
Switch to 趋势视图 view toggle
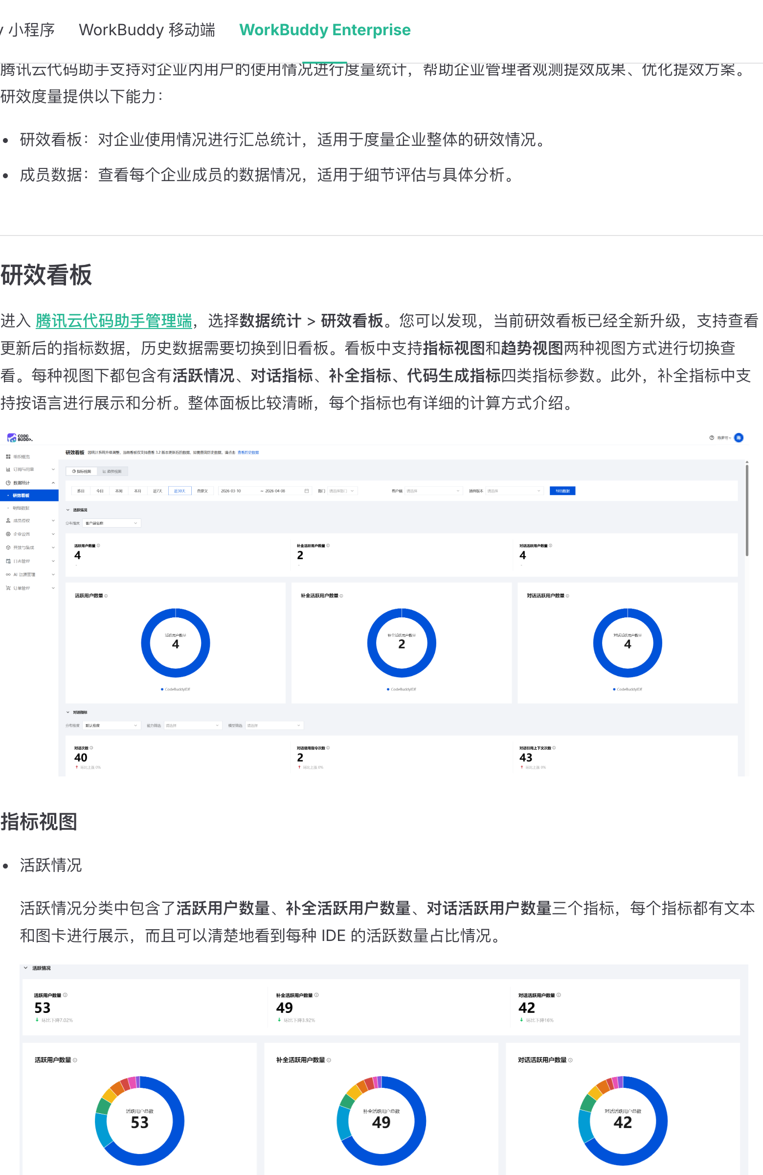pos(112,471)
